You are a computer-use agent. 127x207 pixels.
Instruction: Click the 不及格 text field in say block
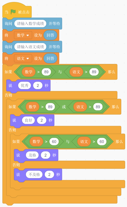(34, 175)
